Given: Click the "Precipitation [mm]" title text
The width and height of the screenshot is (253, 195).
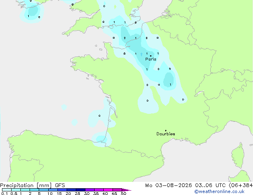Looking at the screenshot, I should click(x=26, y=185).
